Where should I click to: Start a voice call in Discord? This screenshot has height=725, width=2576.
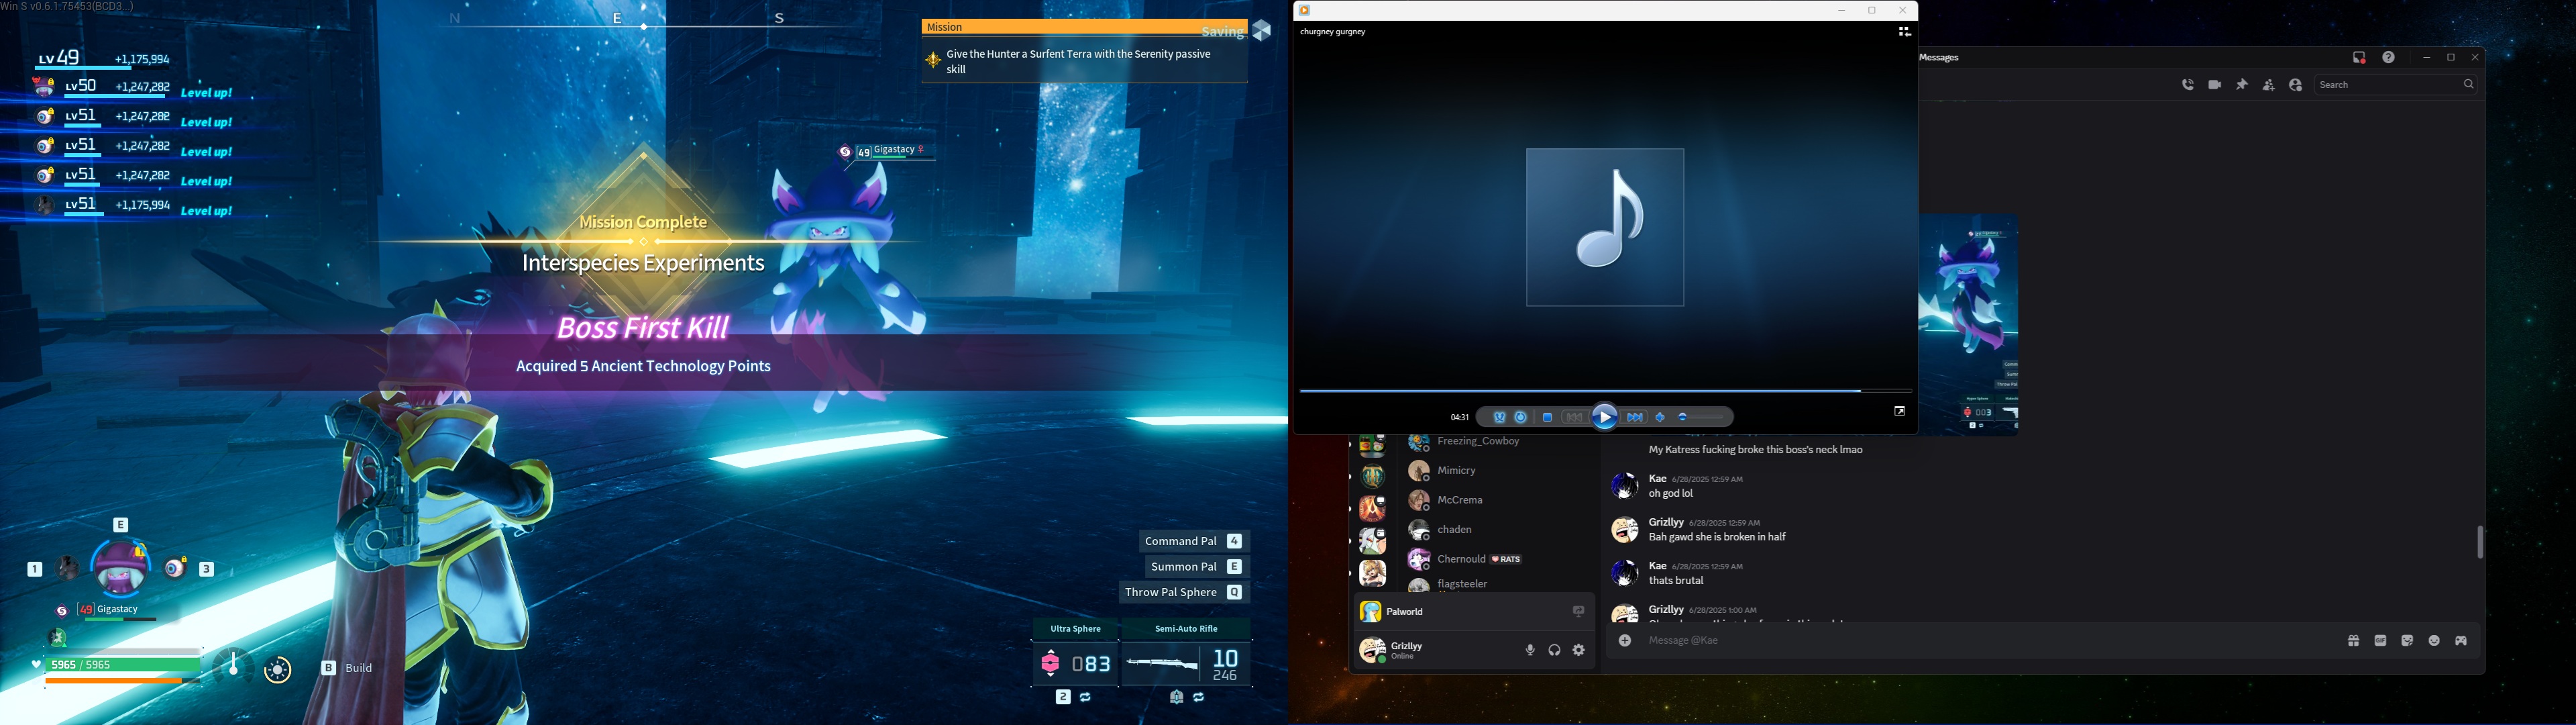point(2188,85)
